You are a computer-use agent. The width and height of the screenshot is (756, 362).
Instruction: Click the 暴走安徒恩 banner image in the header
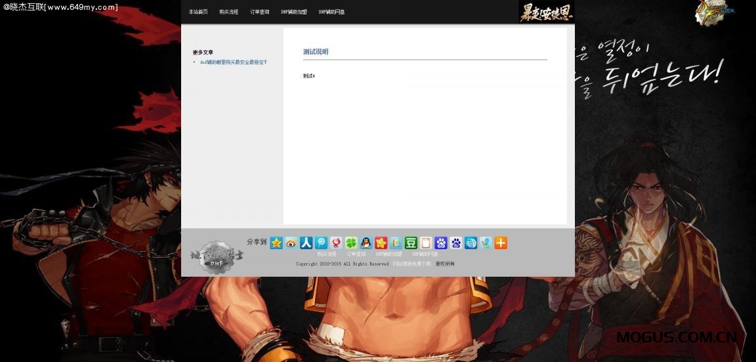[546, 12]
